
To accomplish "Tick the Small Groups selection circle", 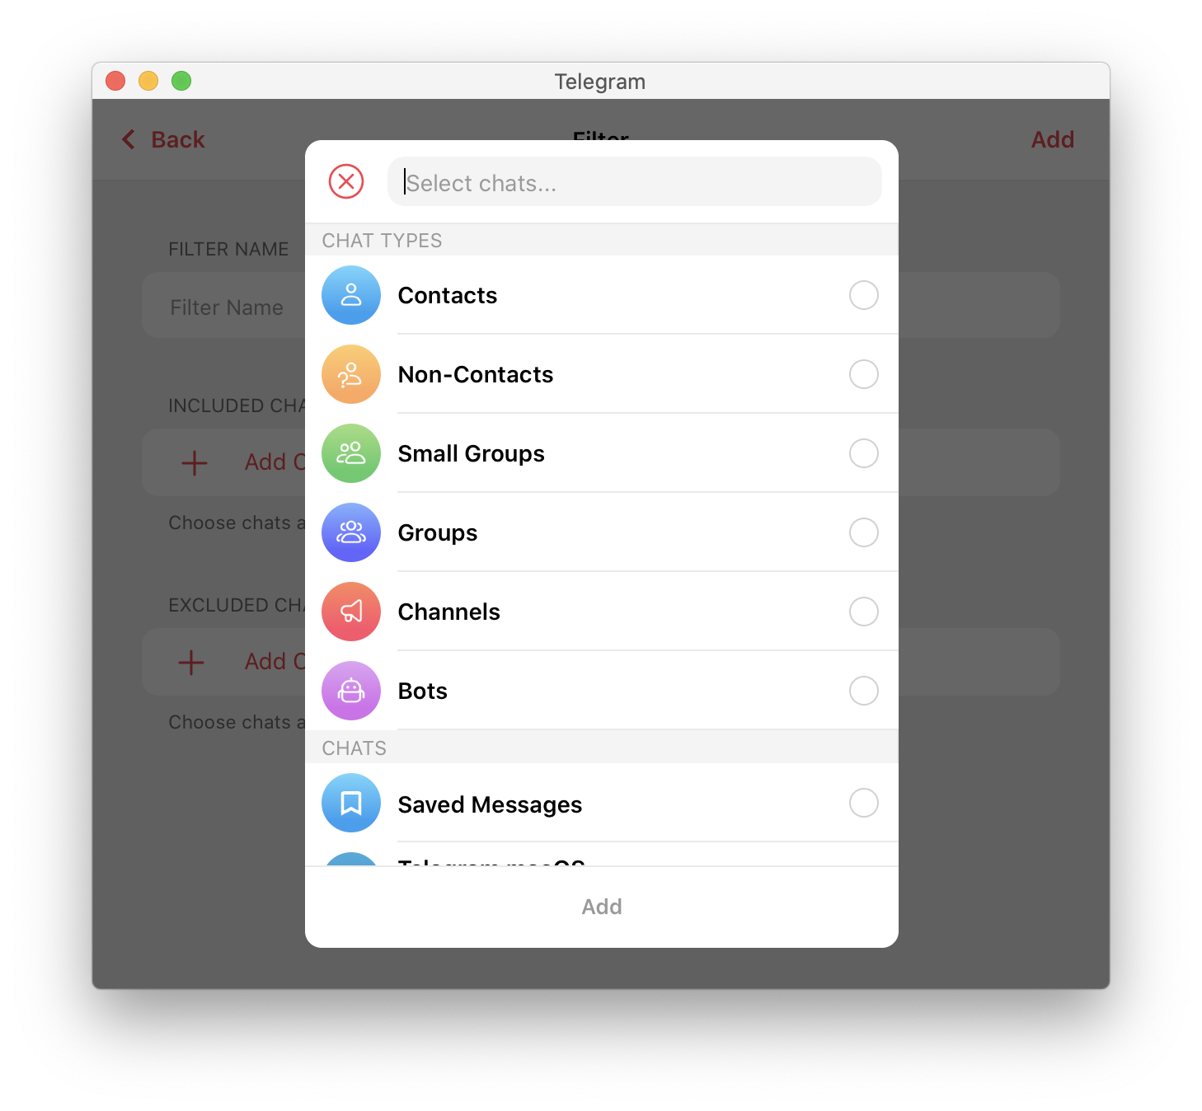I will tap(864, 453).
